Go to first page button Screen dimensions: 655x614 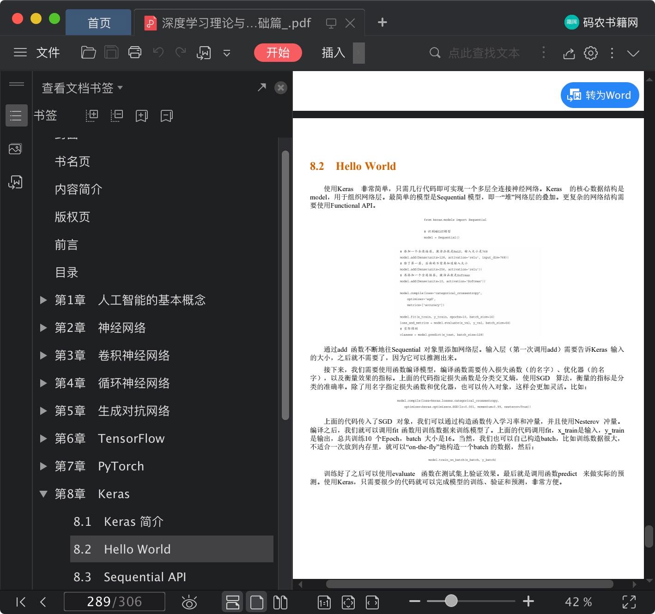click(x=21, y=602)
